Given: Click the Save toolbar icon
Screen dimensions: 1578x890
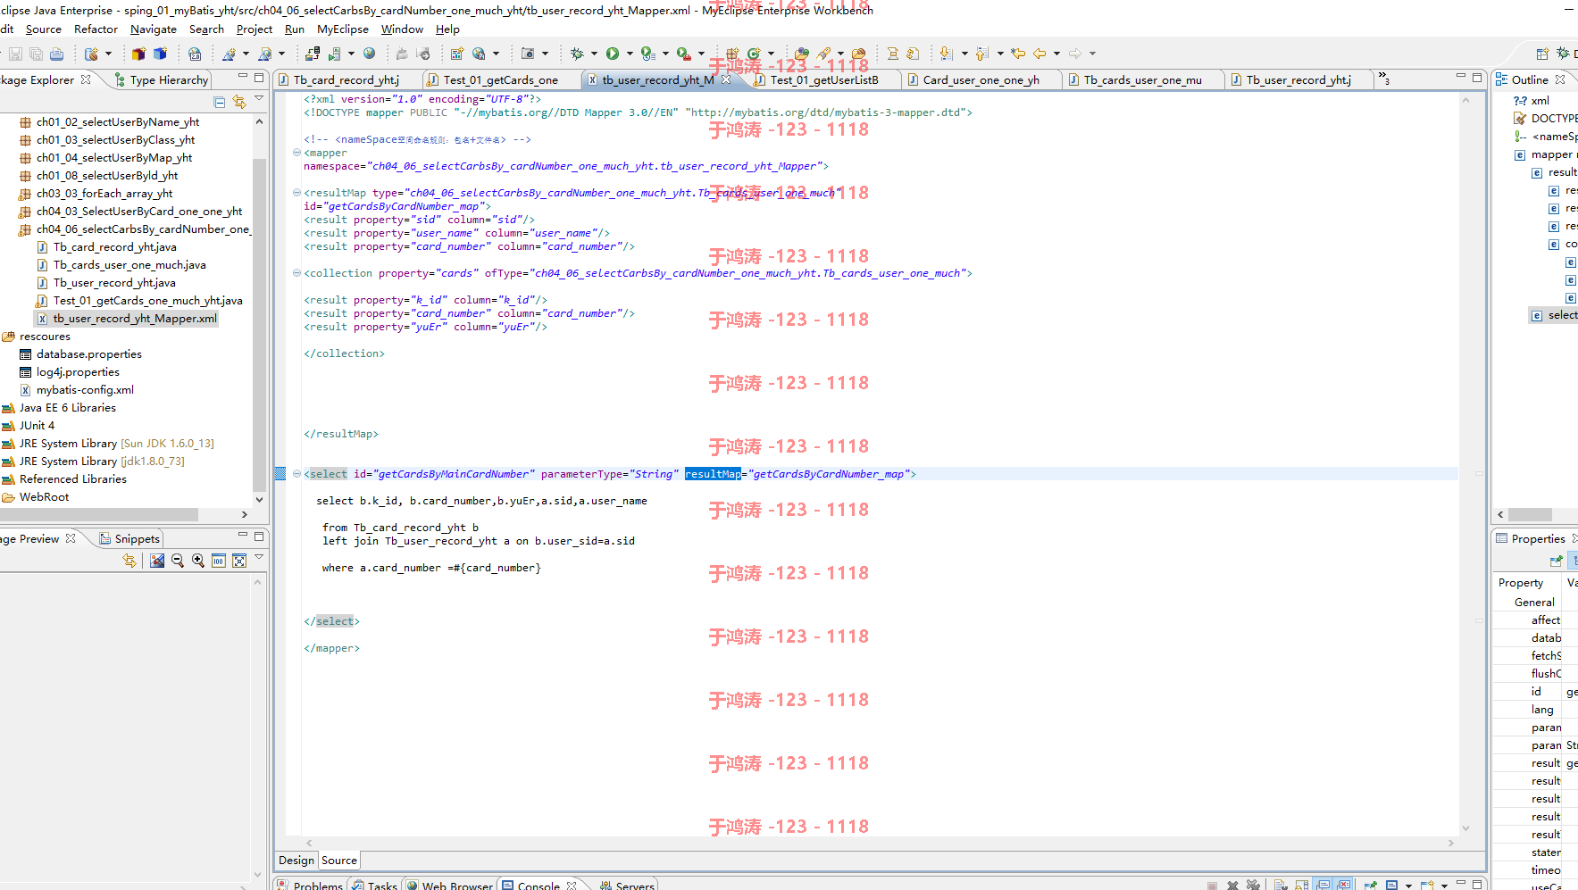Looking at the screenshot, I should [x=15, y=54].
